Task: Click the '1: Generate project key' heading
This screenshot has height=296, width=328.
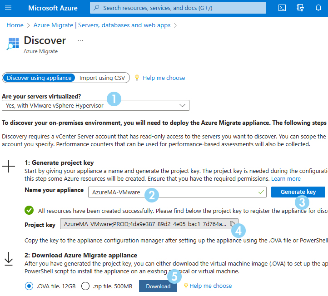Action: click(59, 163)
